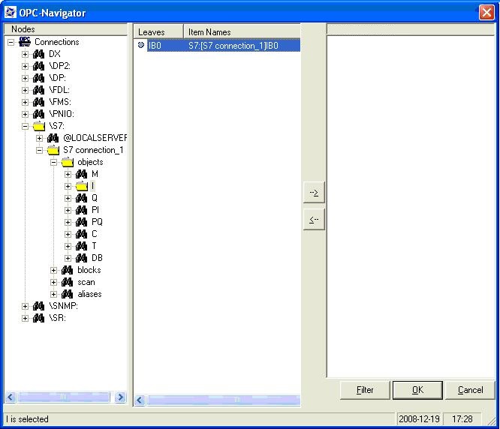The image size is (500, 429).
Task: Click the binoculars icon next to DB
Action: coord(81,258)
